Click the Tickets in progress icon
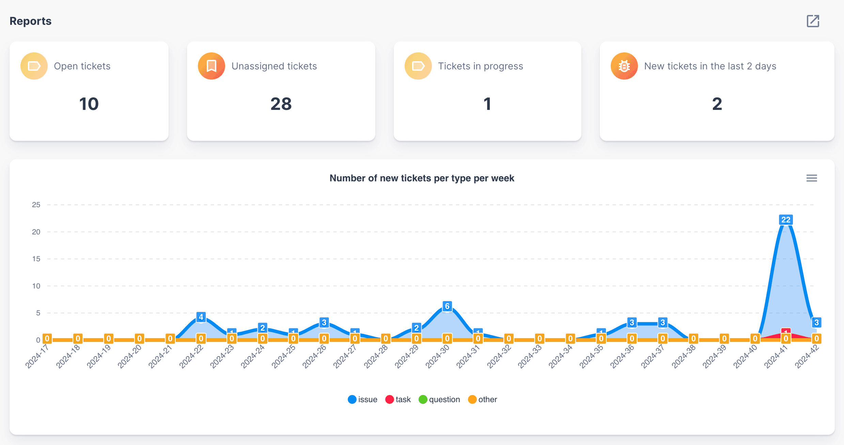The width and height of the screenshot is (844, 445). pos(418,66)
